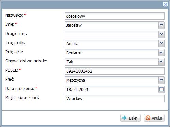Click the Obywatelstwo polskie label
Viewport: 170px width, 127px height.
tap(26, 61)
